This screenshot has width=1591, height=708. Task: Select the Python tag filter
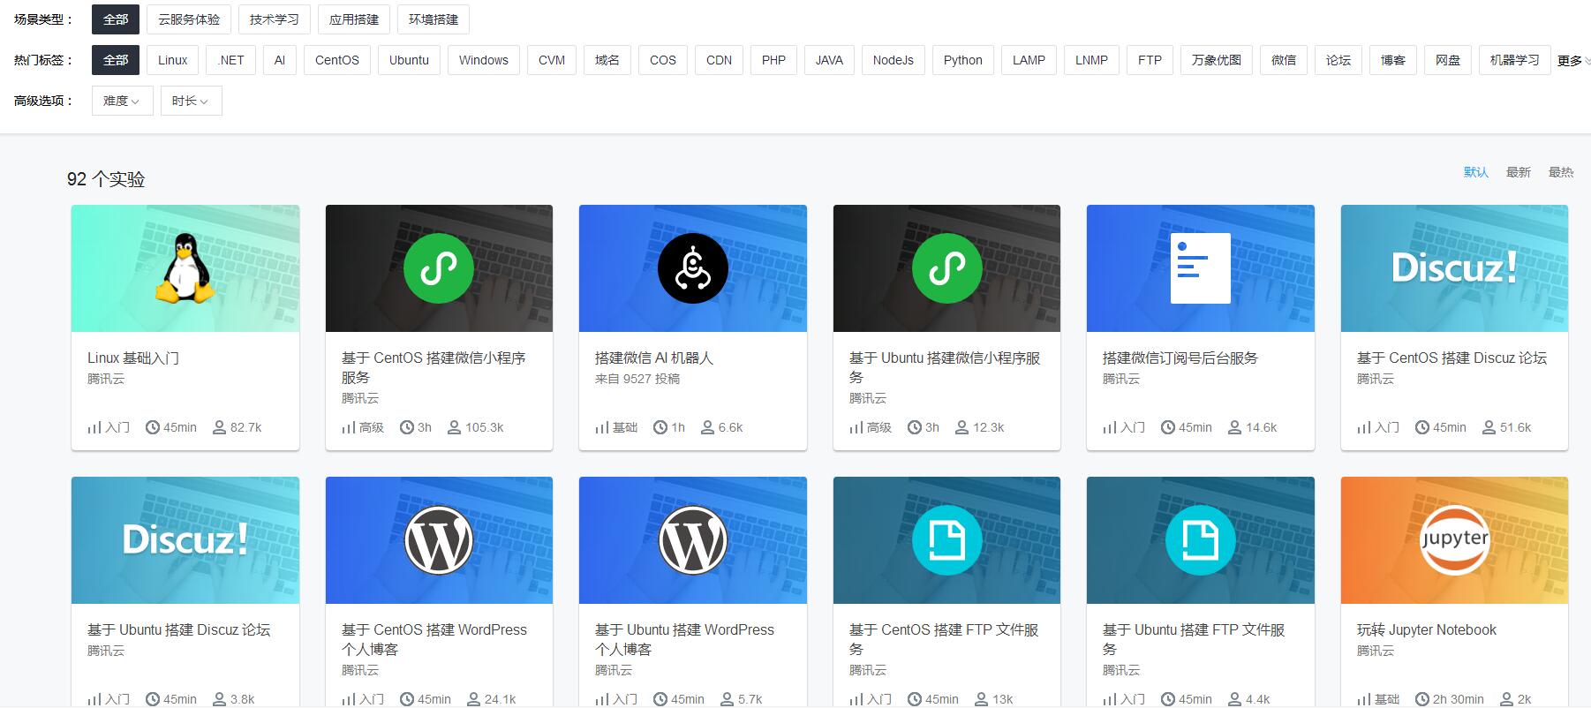[962, 60]
